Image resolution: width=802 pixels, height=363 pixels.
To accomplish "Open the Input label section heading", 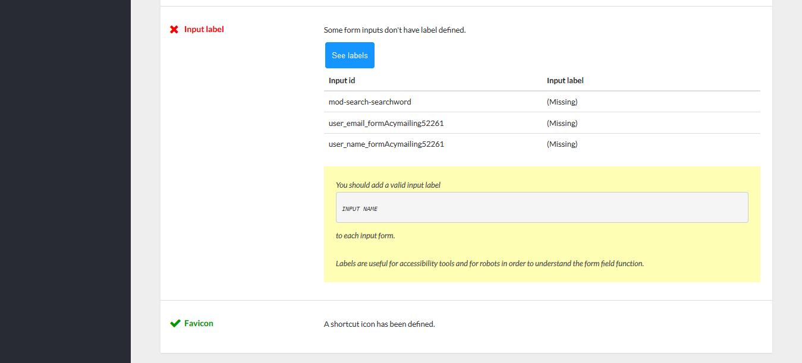I will point(204,29).
